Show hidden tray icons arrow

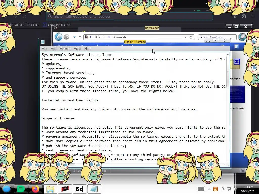(209, 189)
